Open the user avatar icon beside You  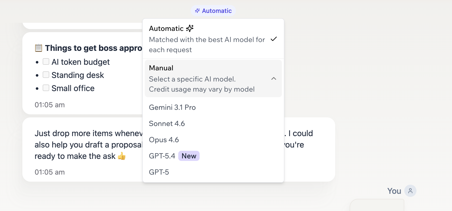(410, 191)
